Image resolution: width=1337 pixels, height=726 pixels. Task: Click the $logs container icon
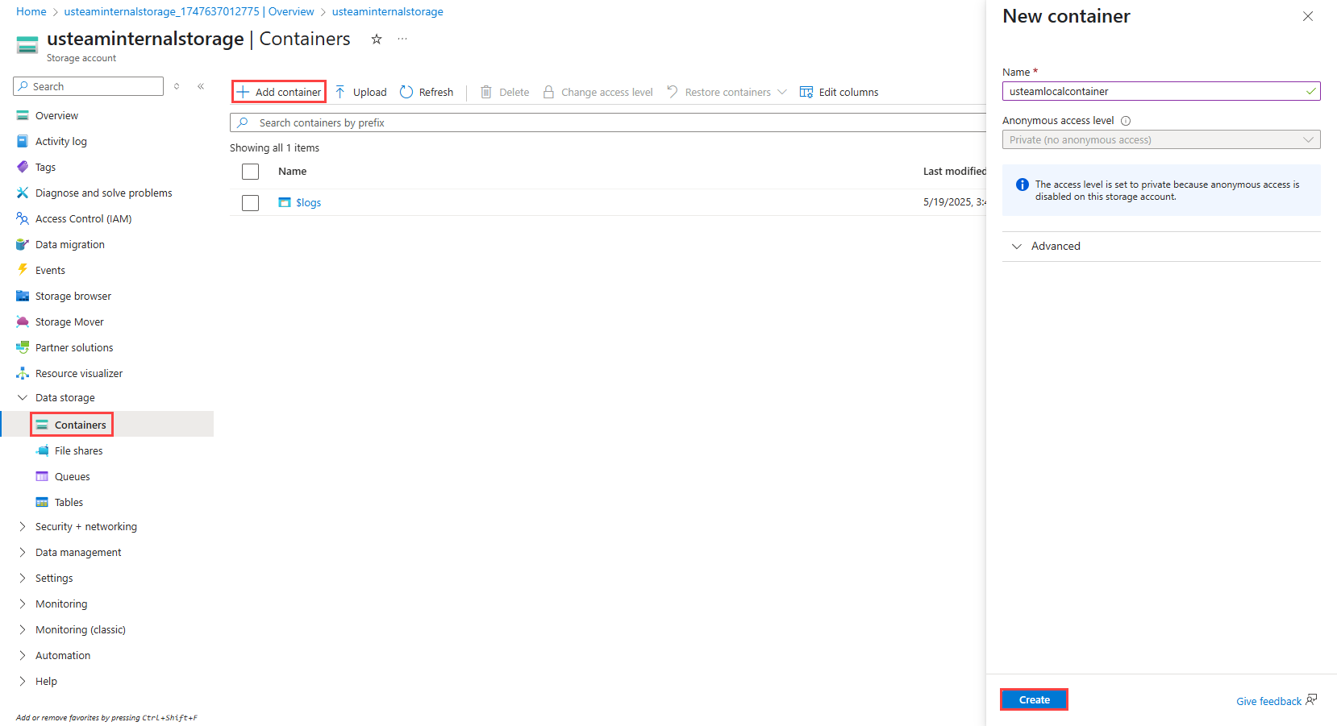coord(285,202)
